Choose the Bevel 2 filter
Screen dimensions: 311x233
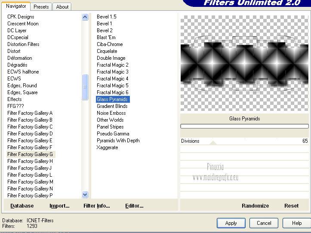[x=105, y=31]
